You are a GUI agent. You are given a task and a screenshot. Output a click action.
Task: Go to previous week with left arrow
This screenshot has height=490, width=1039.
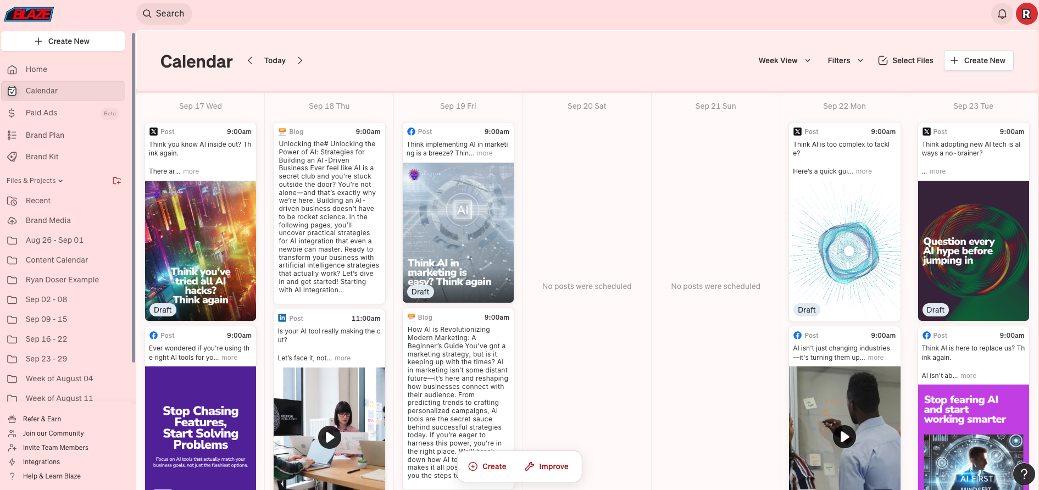(250, 60)
